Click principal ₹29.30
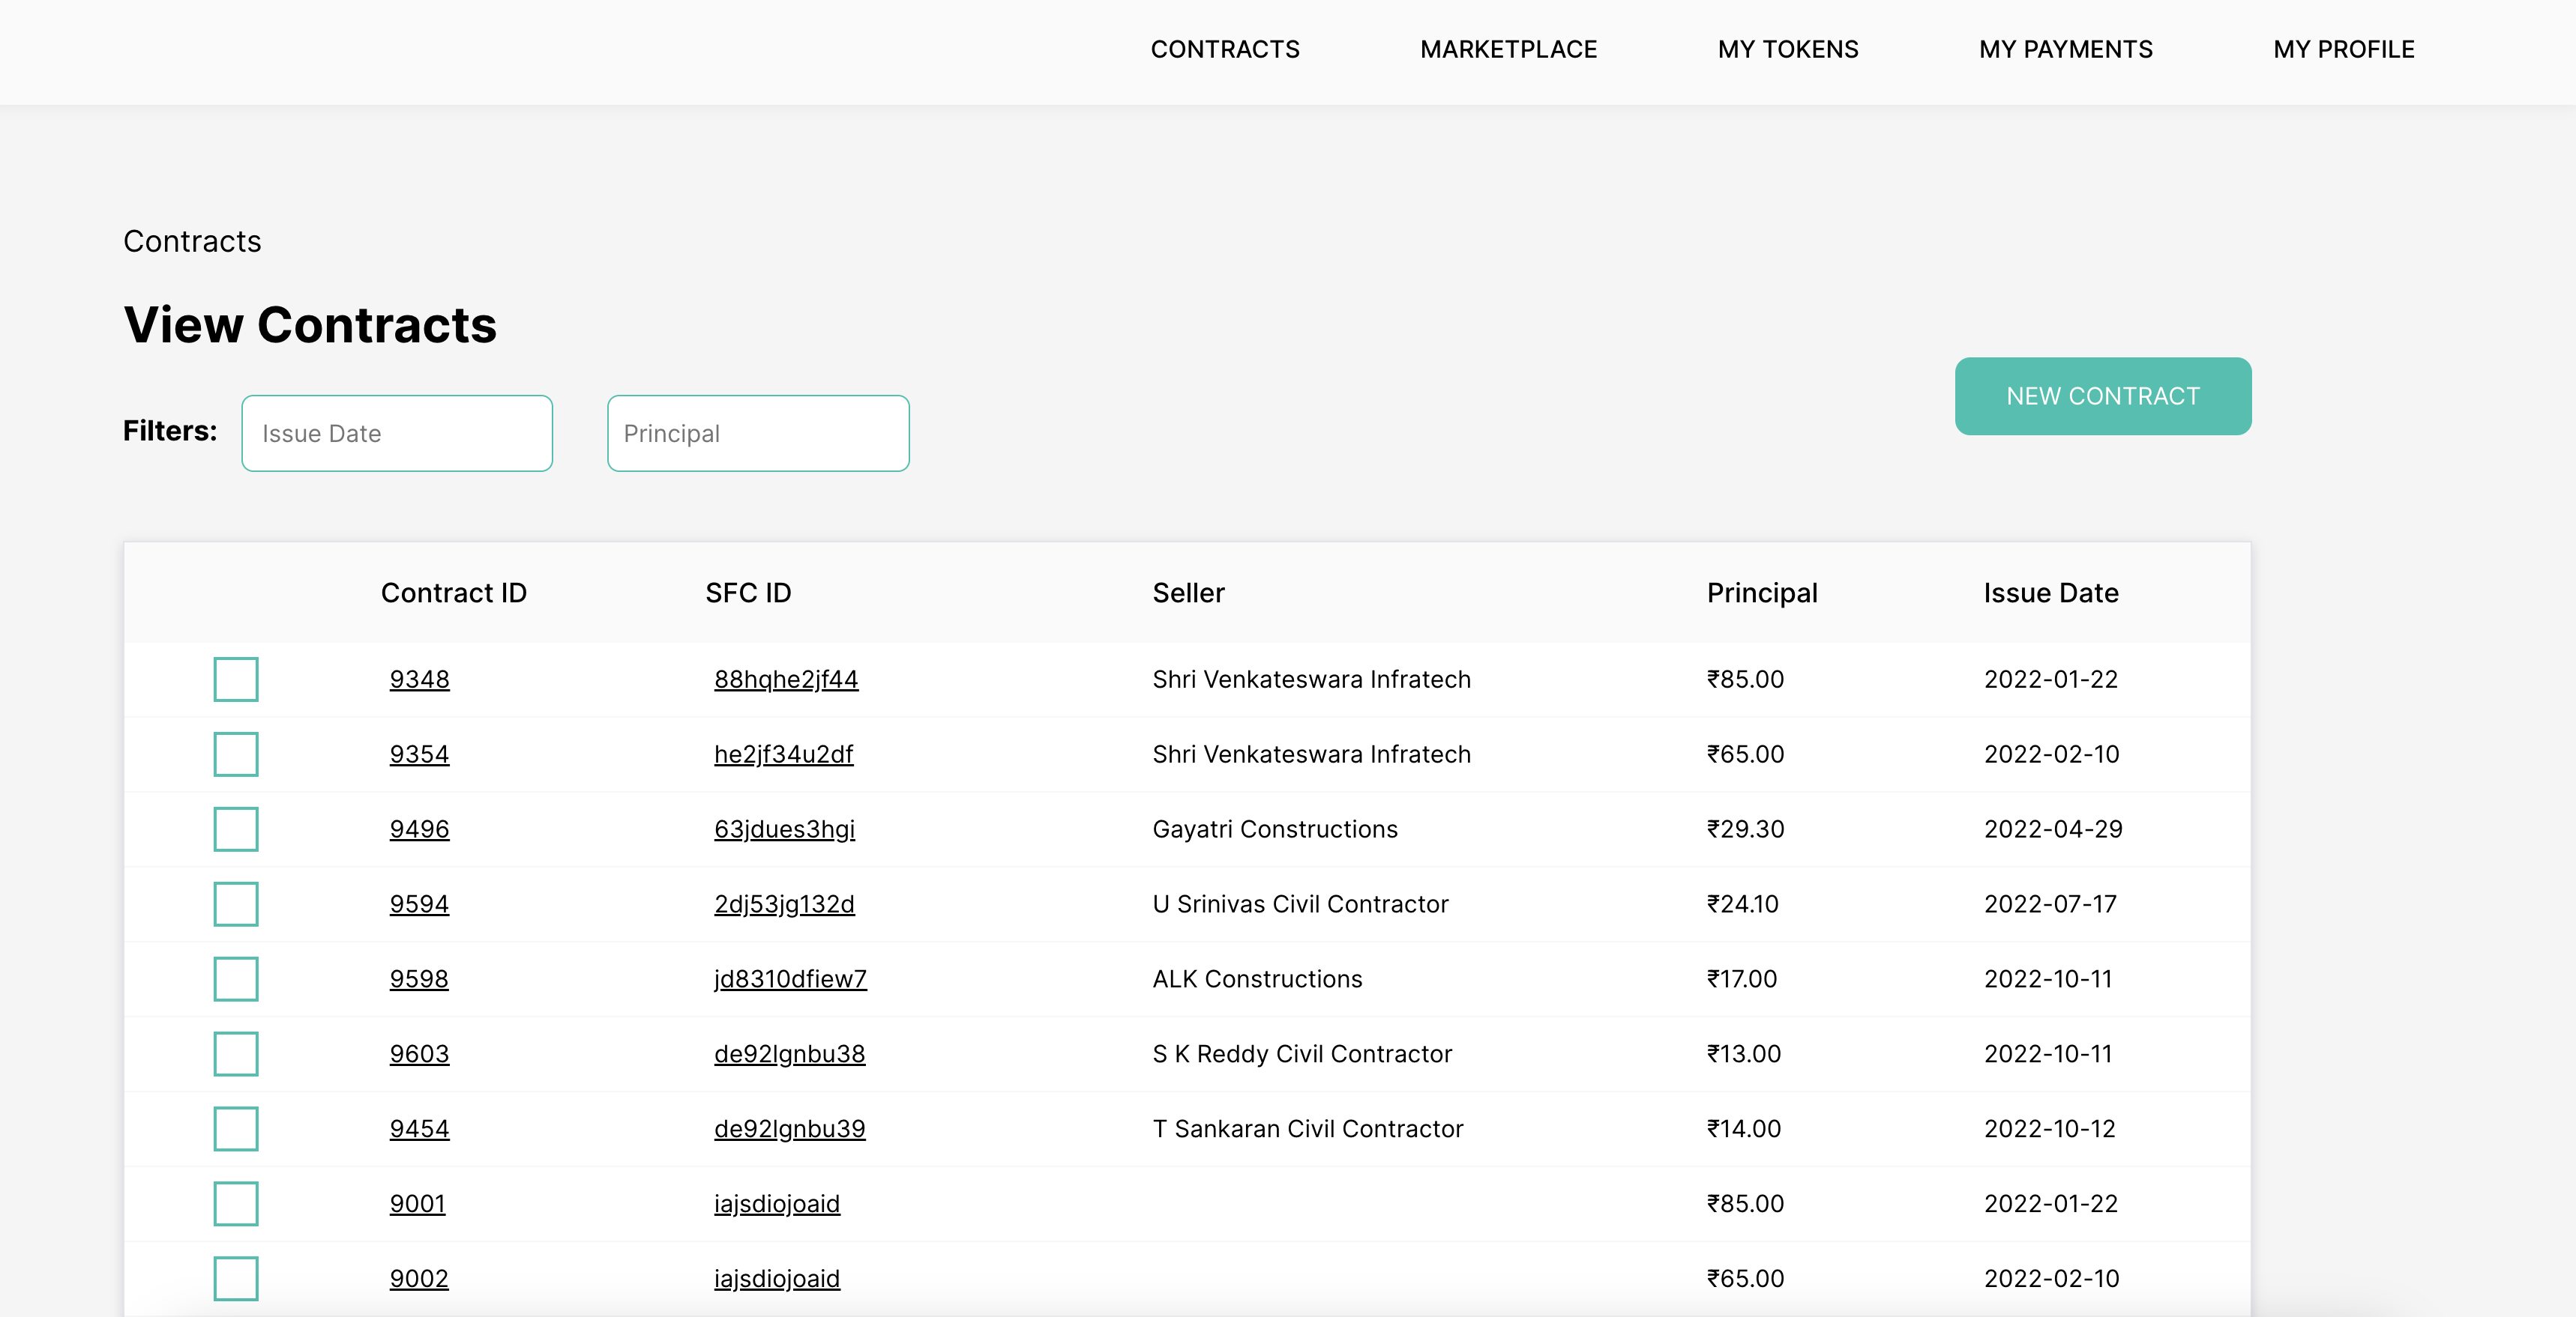This screenshot has height=1317, width=2576. pos(1745,829)
